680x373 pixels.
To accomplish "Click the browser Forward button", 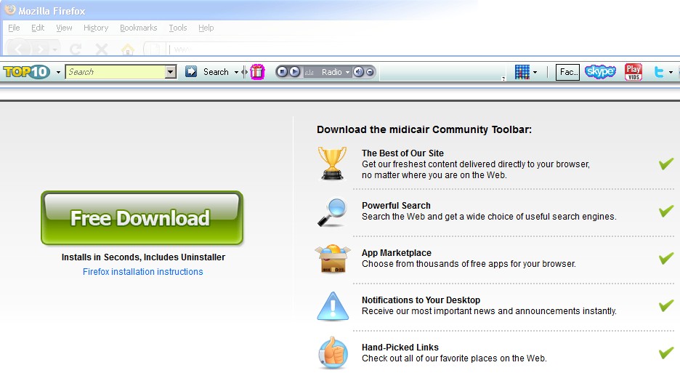I will [41, 49].
